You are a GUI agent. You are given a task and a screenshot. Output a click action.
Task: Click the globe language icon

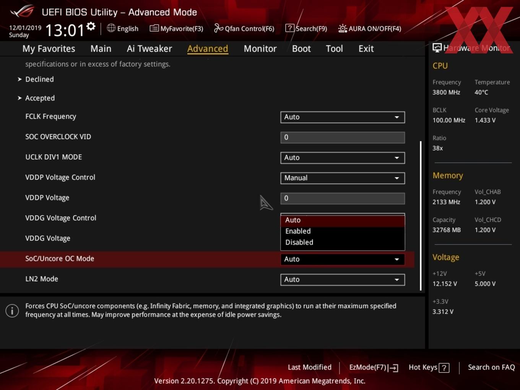[x=111, y=28]
